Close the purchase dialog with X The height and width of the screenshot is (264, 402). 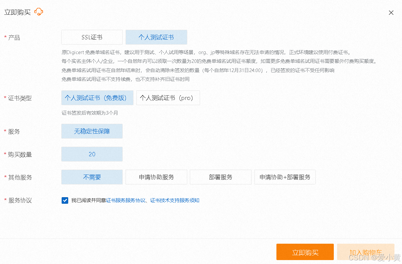coord(391,13)
